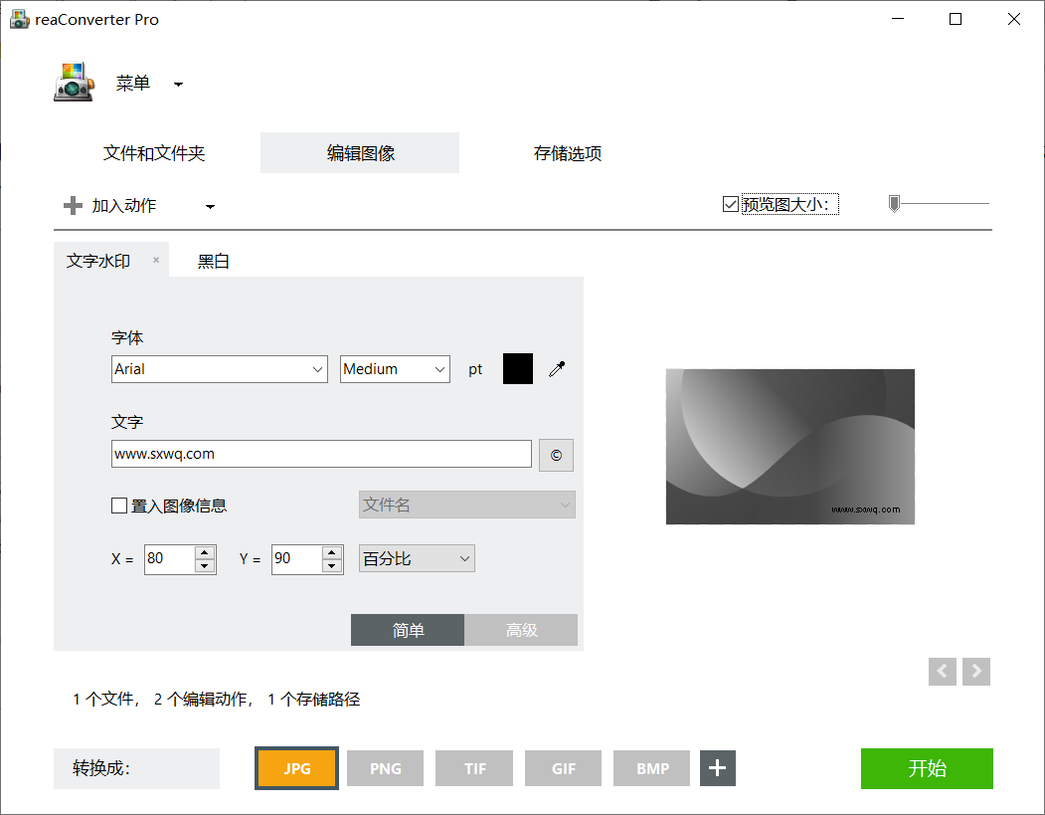Switch to the 文件和文件夹 tab
This screenshot has height=815, width=1045.
pos(154,153)
